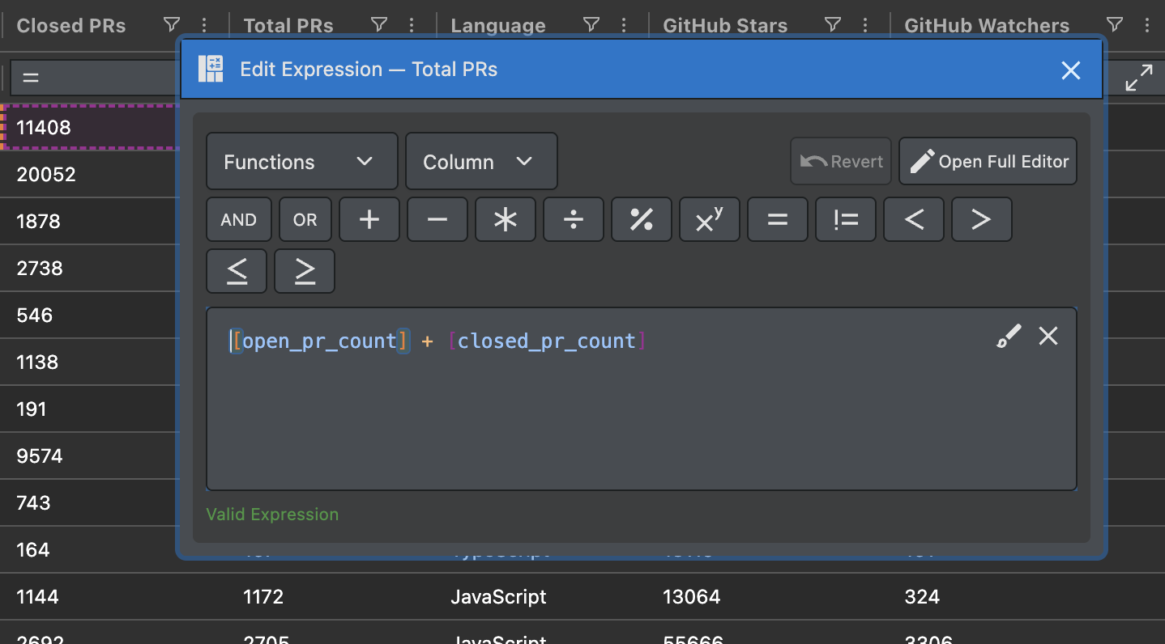Select the GitHub Stars cell 13064
This screenshot has width=1165, height=644.
tap(692, 597)
